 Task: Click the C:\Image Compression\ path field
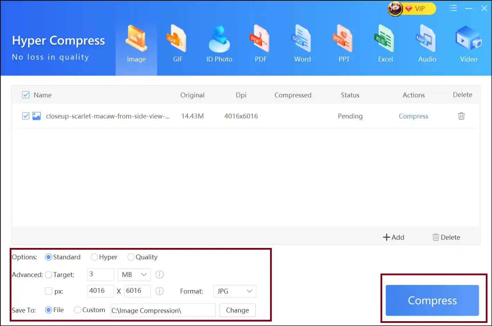pyautogui.click(x=163, y=310)
